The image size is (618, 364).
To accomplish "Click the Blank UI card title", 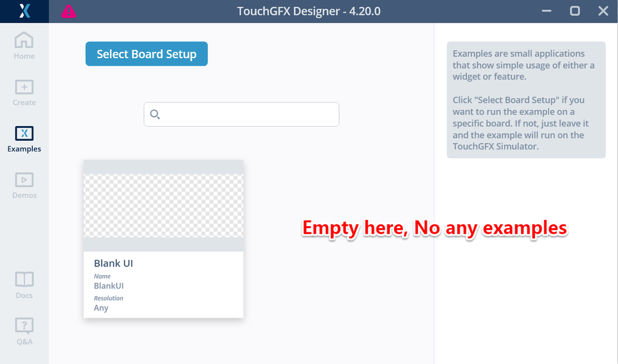I will [x=113, y=263].
